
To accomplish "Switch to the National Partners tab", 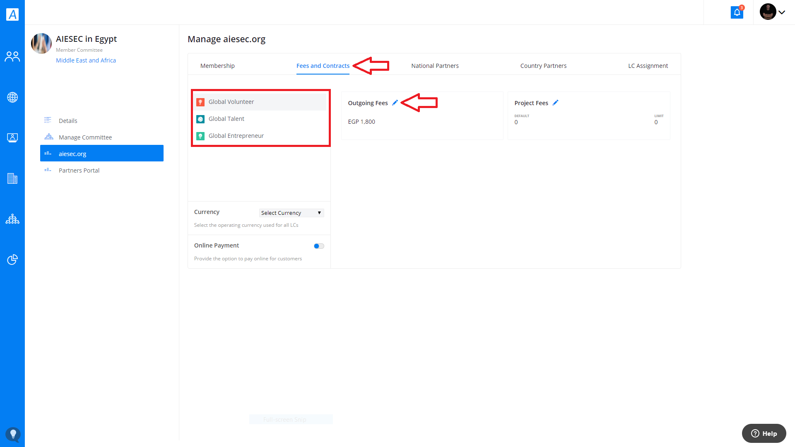I will pyautogui.click(x=435, y=66).
